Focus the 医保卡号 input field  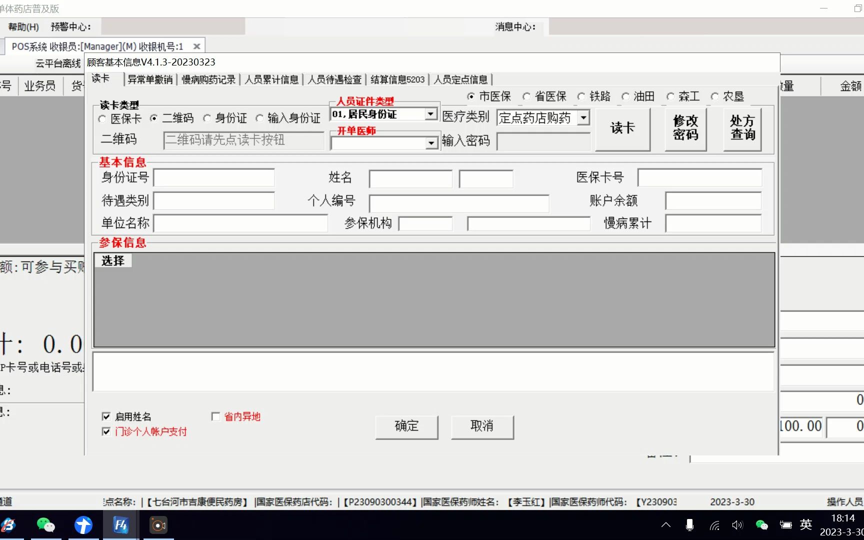(x=700, y=178)
